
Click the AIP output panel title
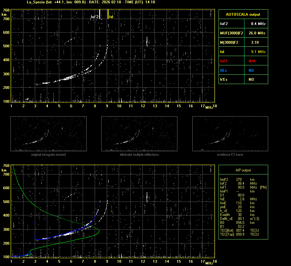click(243, 170)
